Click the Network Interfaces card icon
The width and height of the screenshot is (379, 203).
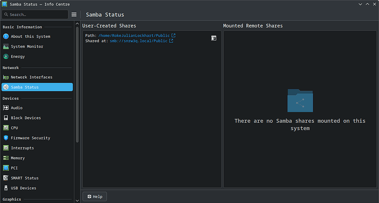6,77
